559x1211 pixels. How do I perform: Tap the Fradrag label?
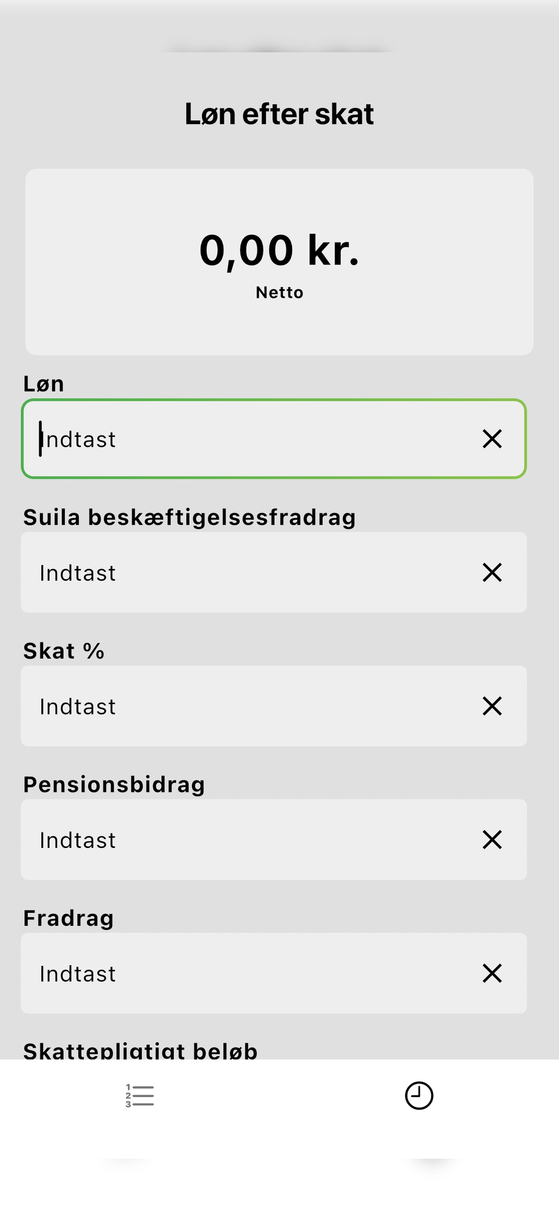[68, 918]
